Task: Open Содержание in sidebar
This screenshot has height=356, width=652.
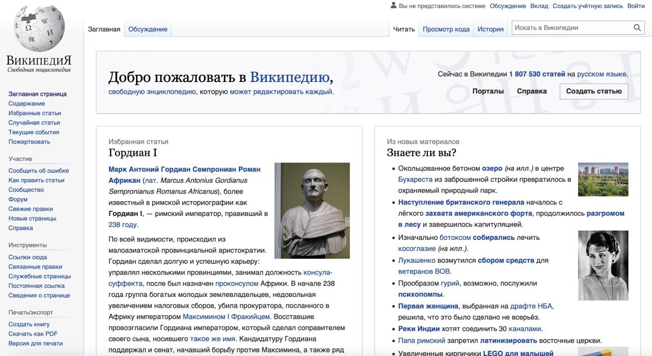Action: (x=26, y=103)
